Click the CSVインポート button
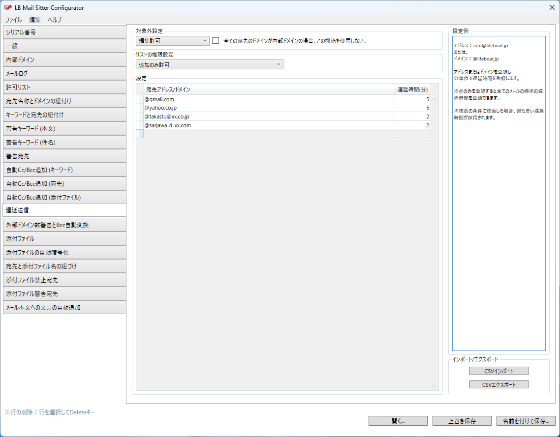 tap(498, 371)
